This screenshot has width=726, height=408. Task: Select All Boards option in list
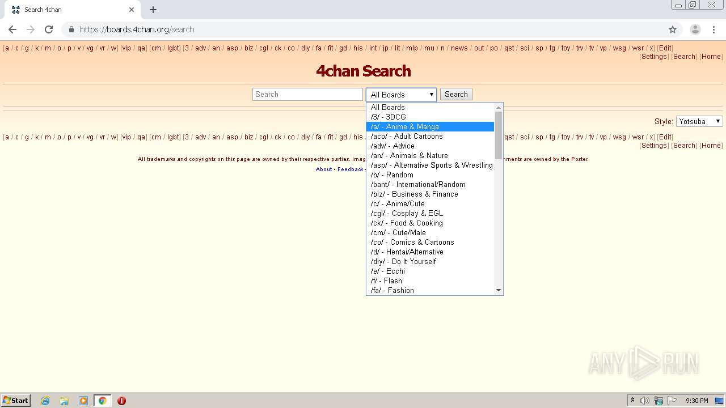430,107
